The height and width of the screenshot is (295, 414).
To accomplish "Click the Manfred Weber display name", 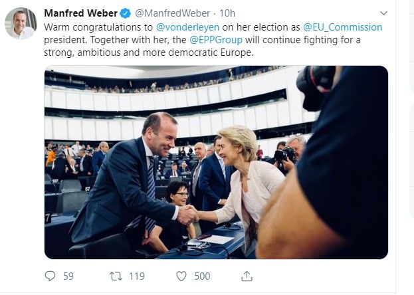I will [x=80, y=13].
